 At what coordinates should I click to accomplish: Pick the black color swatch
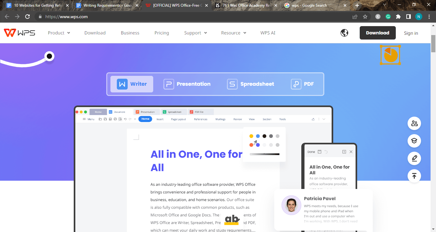coord(264,136)
